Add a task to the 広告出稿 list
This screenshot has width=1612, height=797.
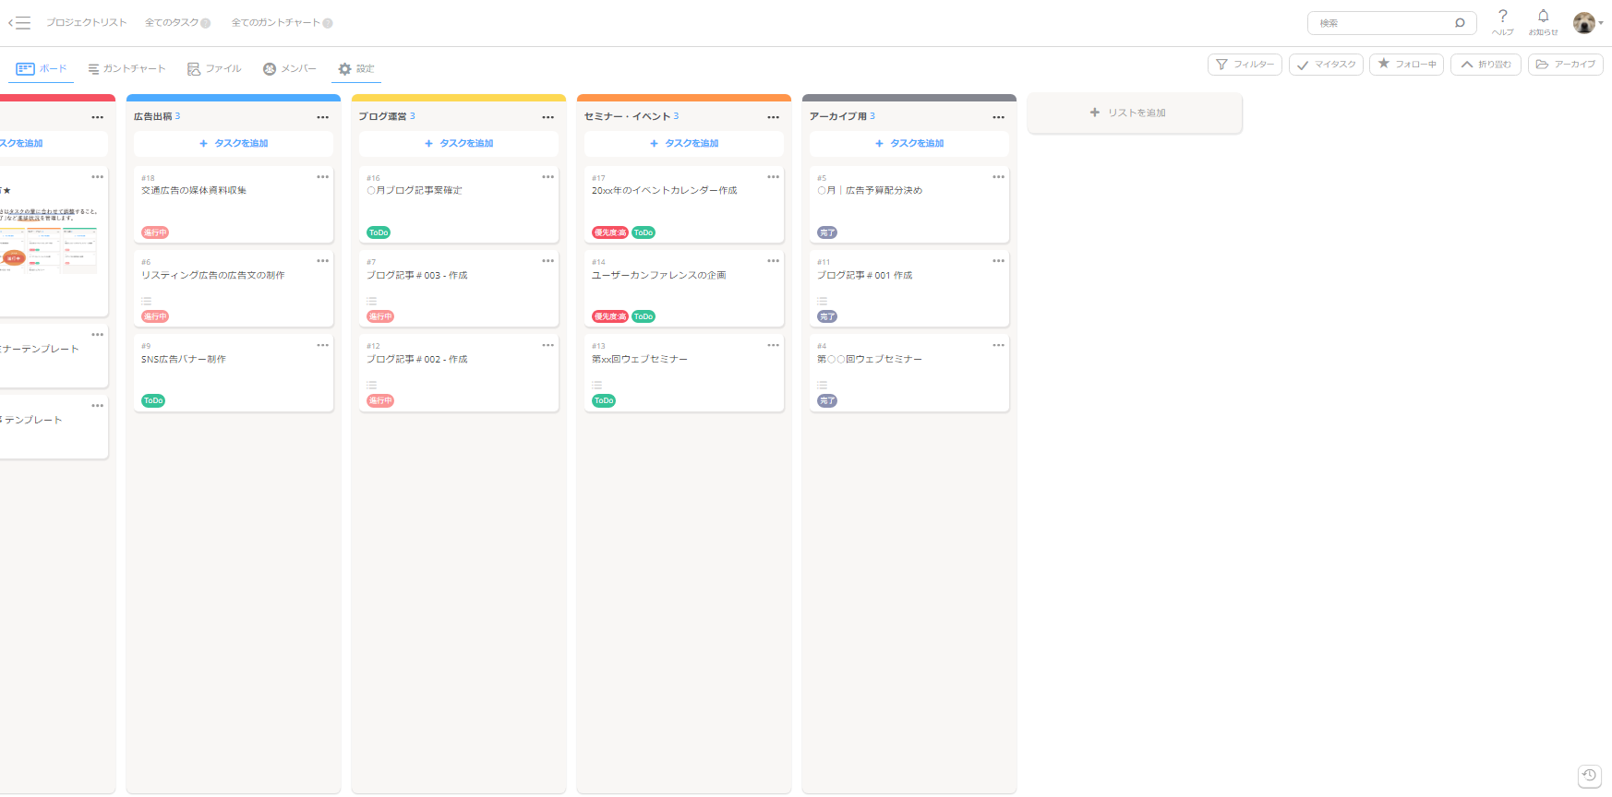[x=234, y=144]
